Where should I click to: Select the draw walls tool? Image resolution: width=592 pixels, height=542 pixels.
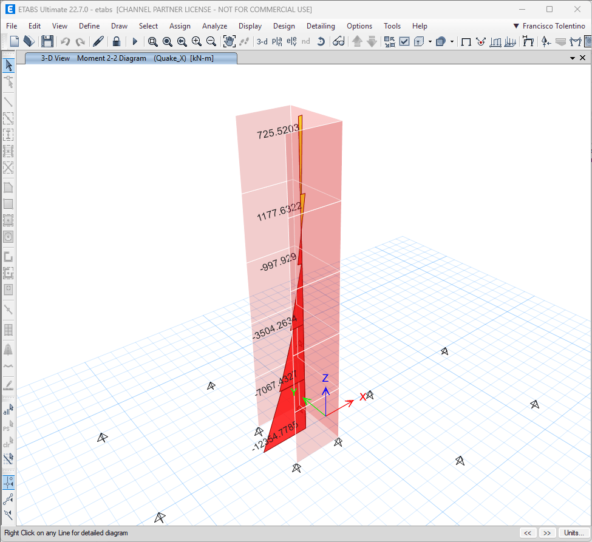click(9, 257)
